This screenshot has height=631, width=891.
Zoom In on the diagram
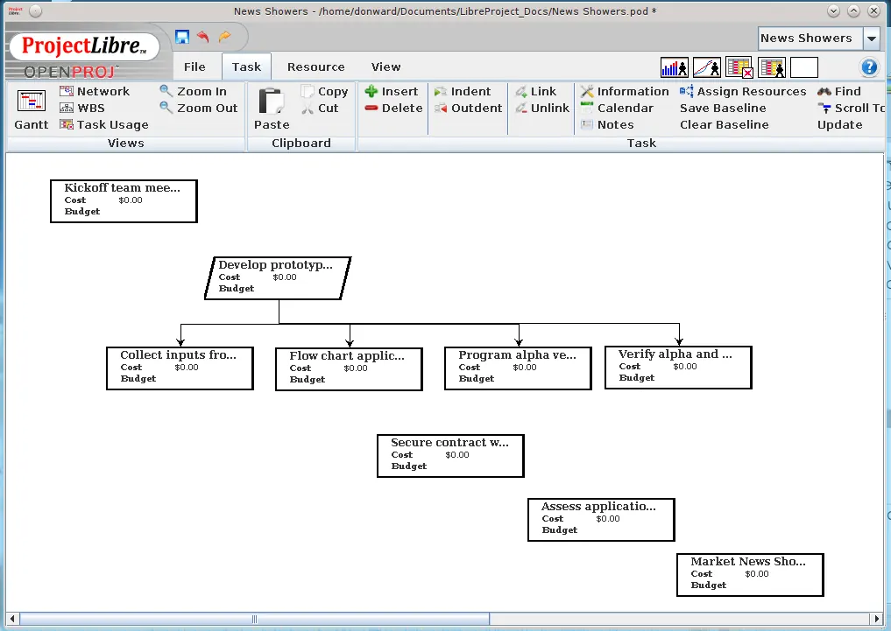point(194,91)
